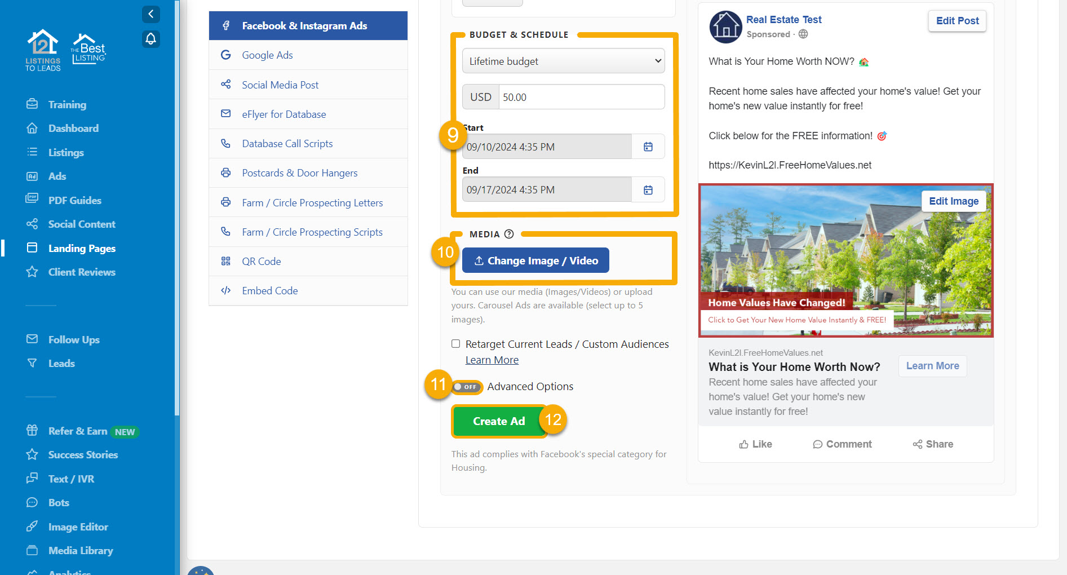Open the Lifetime budget dropdown
Viewport: 1067px width, 575px height.
(x=563, y=61)
